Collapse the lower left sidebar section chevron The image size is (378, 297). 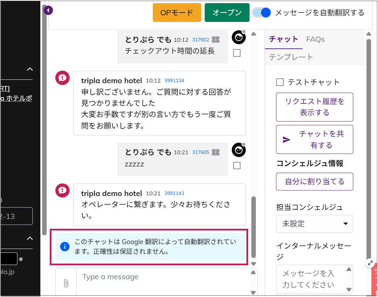coord(30,238)
